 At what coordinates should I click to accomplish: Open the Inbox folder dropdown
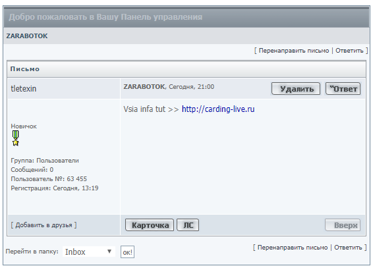tap(89, 252)
